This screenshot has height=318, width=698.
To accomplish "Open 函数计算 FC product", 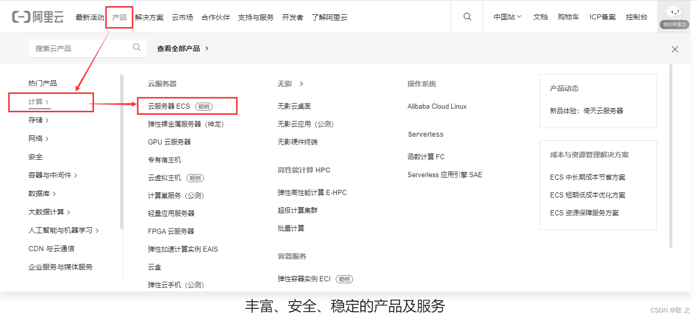I will pos(426,157).
